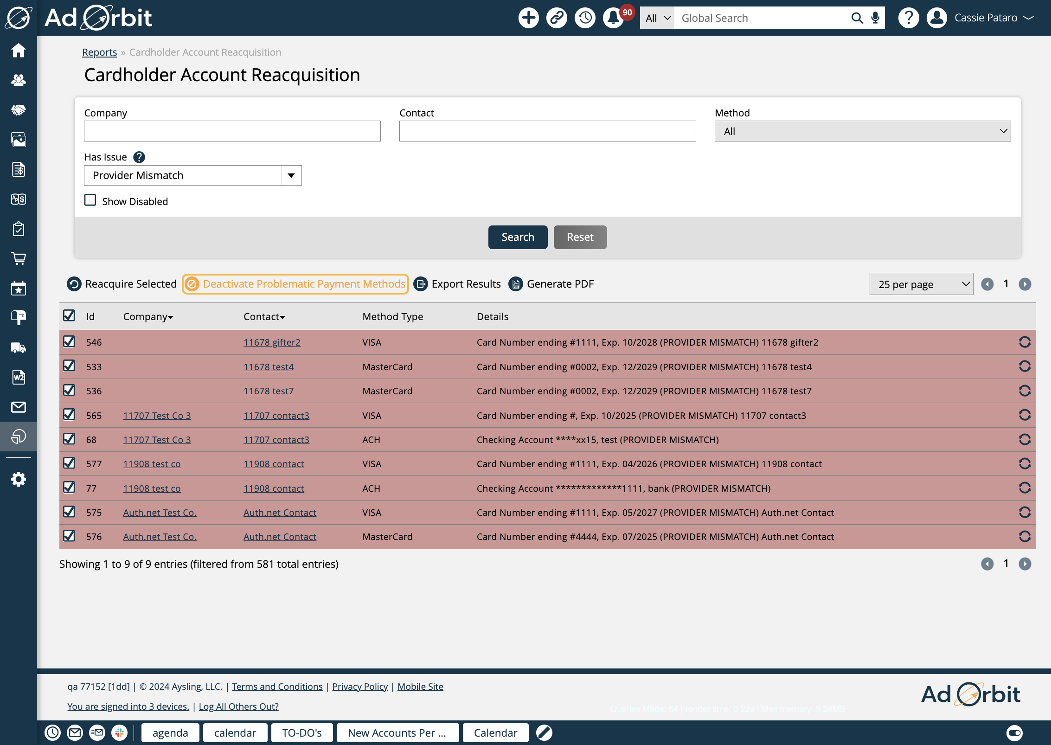Click the recent history clock icon
1051x745 pixels.
(585, 18)
